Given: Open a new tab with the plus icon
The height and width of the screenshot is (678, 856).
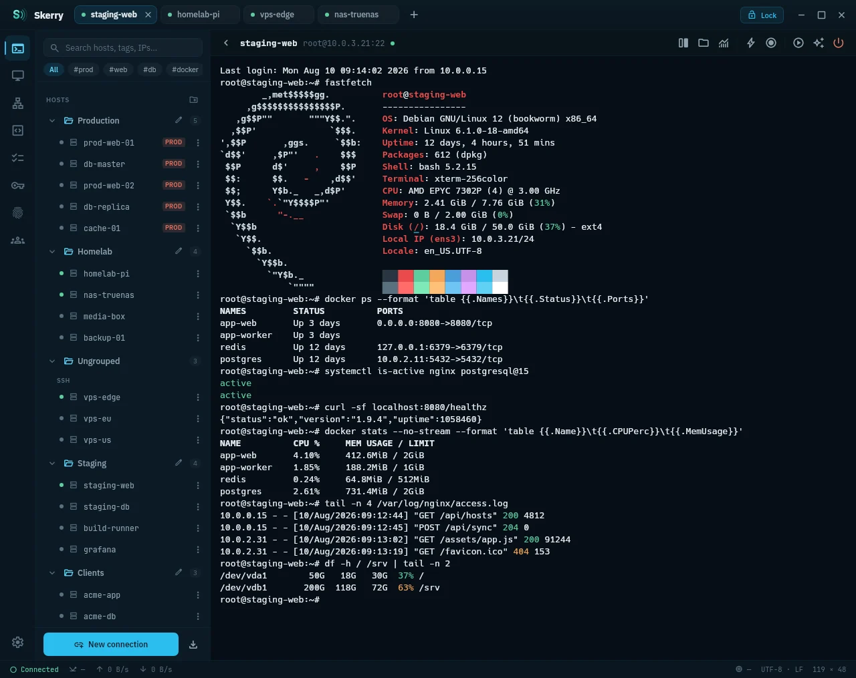Looking at the screenshot, I should tap(414, 15).
